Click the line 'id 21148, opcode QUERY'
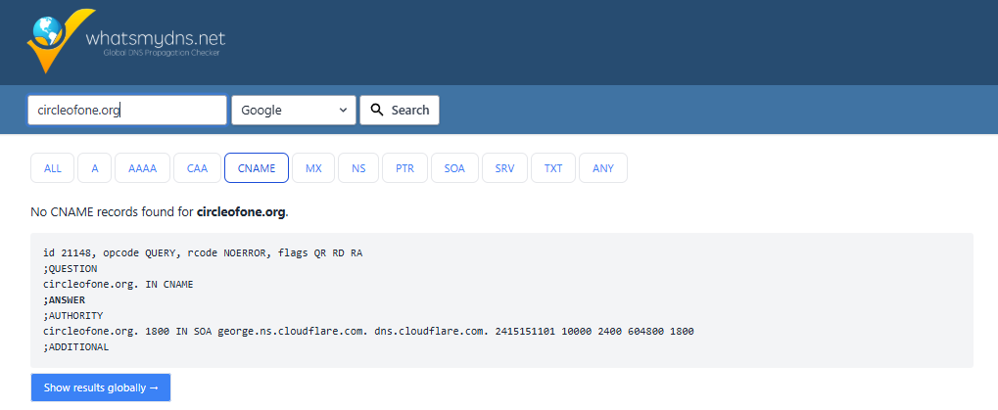998x410 pixels. [x=203, y=253]
